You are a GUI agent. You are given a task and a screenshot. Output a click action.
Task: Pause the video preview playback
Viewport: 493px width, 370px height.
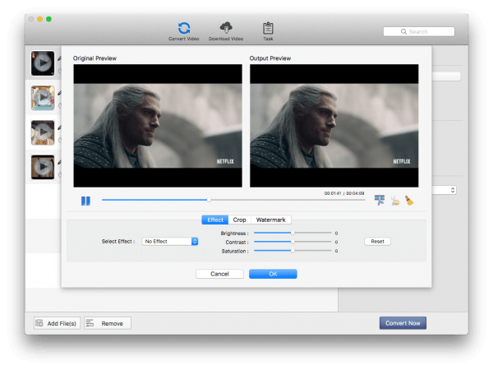pos(85,201)
